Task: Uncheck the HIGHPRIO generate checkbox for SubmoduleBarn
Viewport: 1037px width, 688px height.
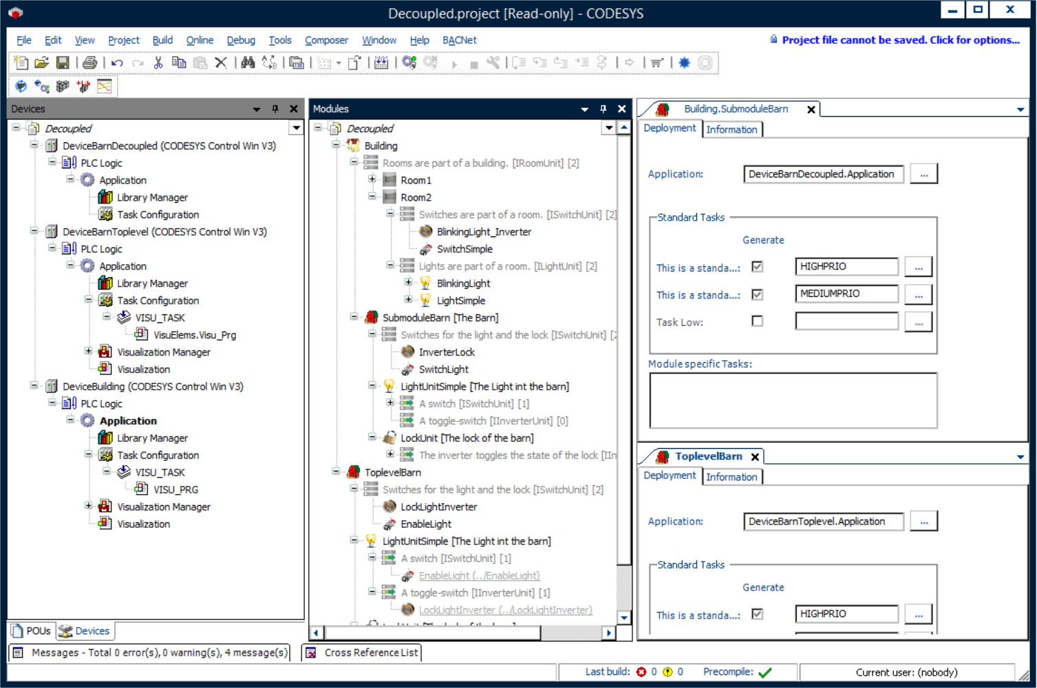Action: coord(757,267)
